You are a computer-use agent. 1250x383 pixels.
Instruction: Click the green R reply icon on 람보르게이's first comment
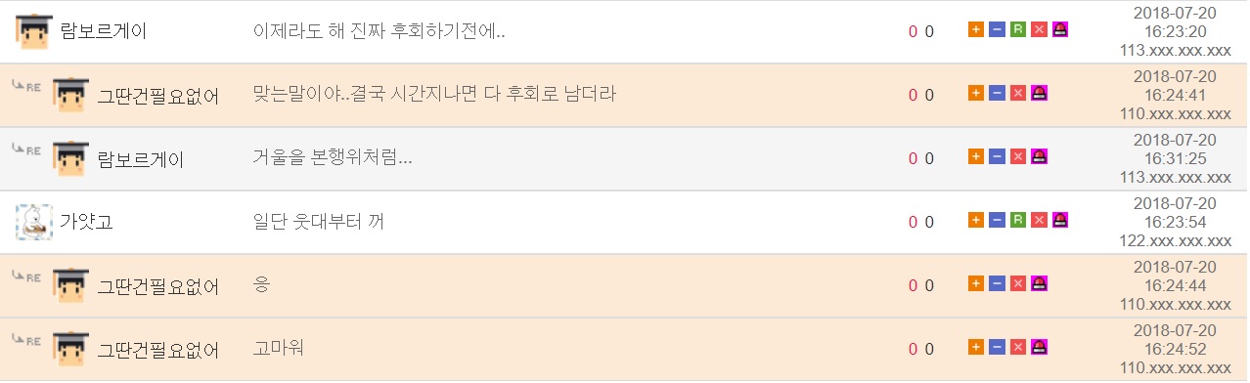[1018, 30]
